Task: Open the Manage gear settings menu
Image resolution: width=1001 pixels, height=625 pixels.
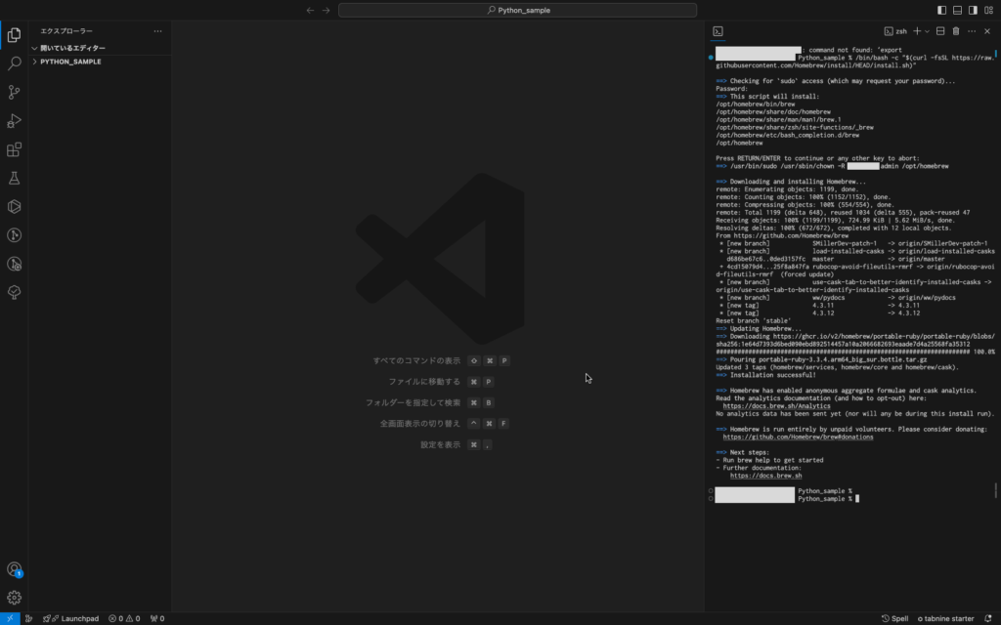Action: coord(14,598)
